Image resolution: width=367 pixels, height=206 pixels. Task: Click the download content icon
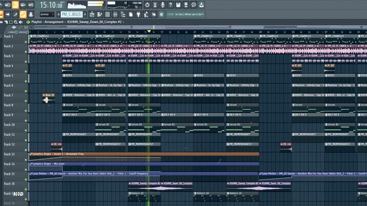click(x=201, y=5)
